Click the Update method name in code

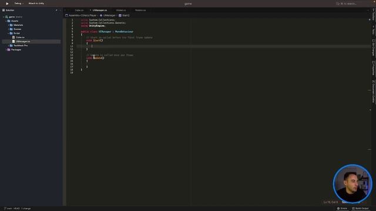click(97, 58)
